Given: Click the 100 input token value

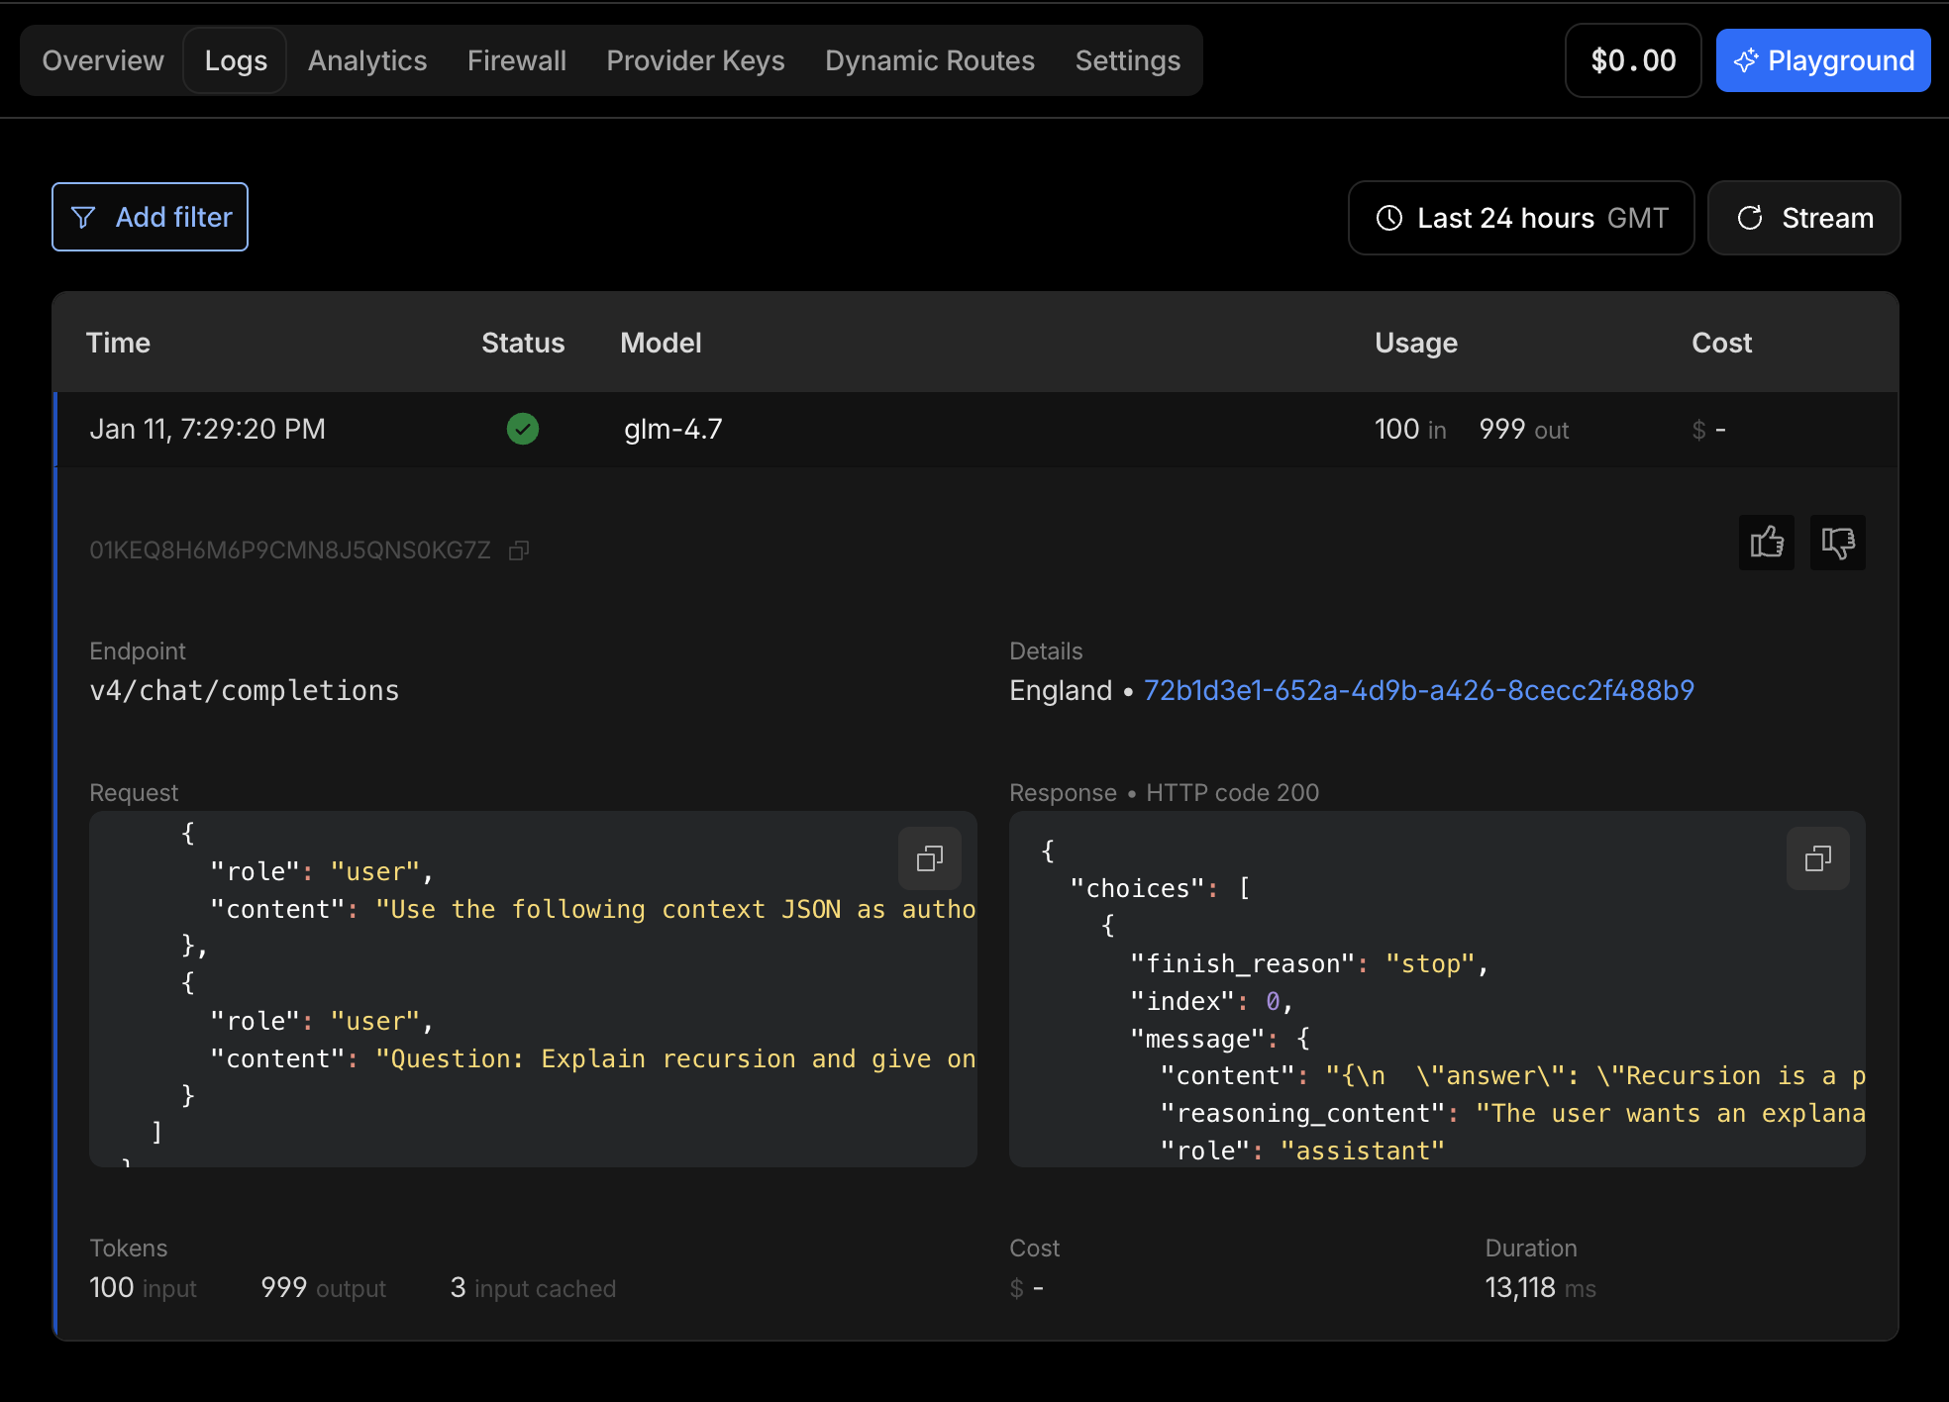Looking at the screenshot, I should (143, 1287).
